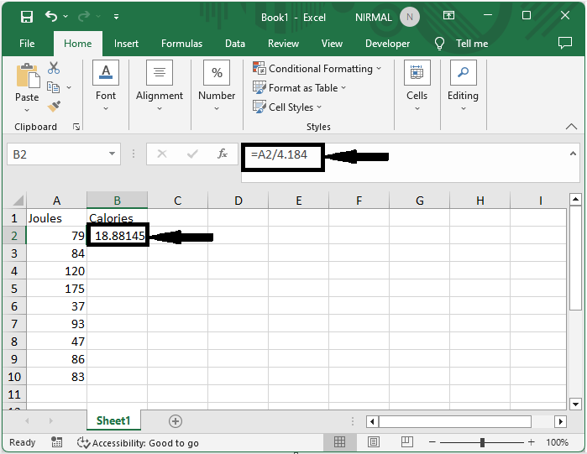Click the Redo arrow icon
The width and height of the screenshot is (587, 454).
pos(84,16)
